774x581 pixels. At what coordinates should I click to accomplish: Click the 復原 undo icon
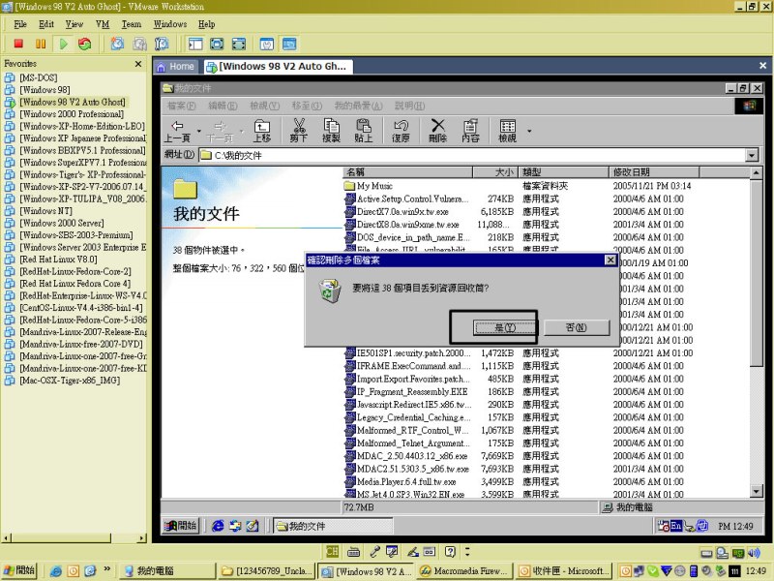click(x=401, y=131)
